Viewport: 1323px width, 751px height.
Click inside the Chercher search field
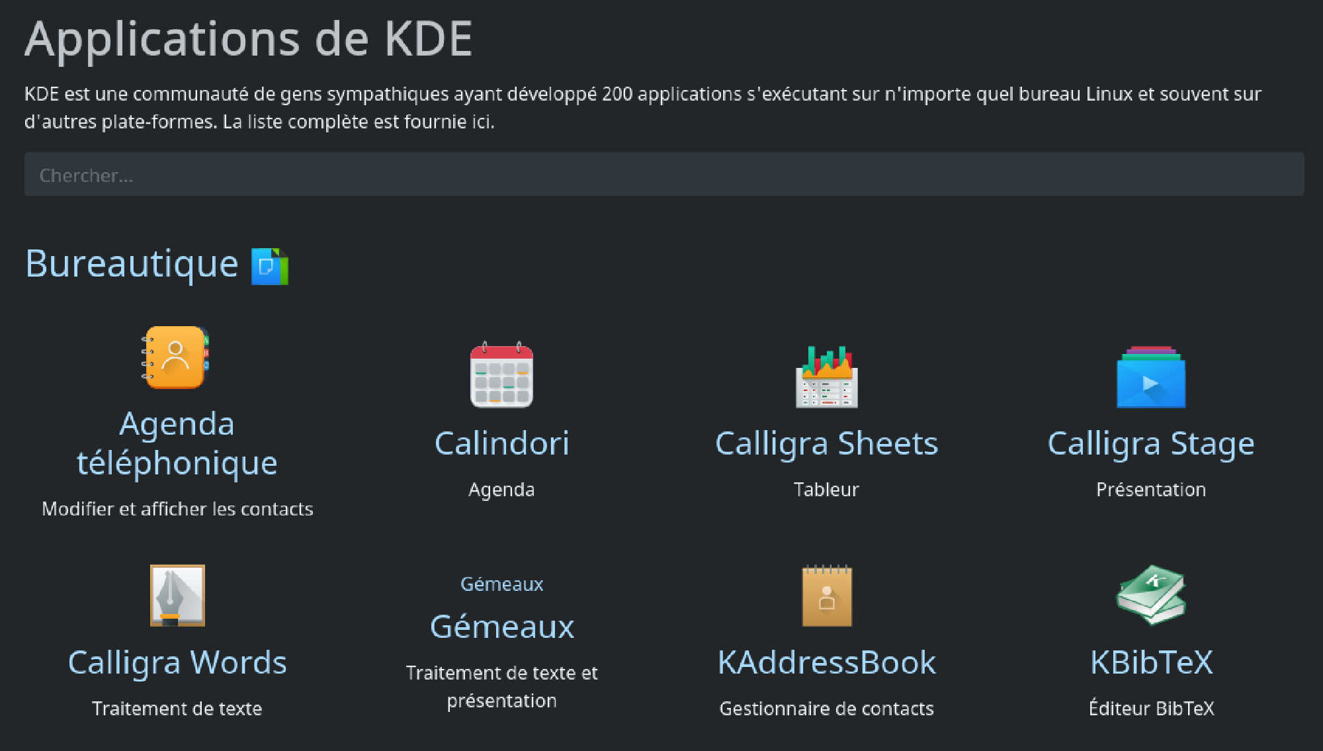pos(661,174)
